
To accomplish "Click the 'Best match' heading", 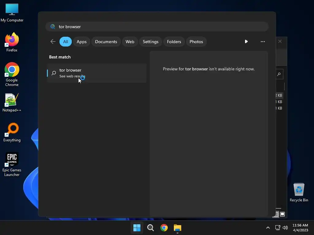I will click(60, 57).
